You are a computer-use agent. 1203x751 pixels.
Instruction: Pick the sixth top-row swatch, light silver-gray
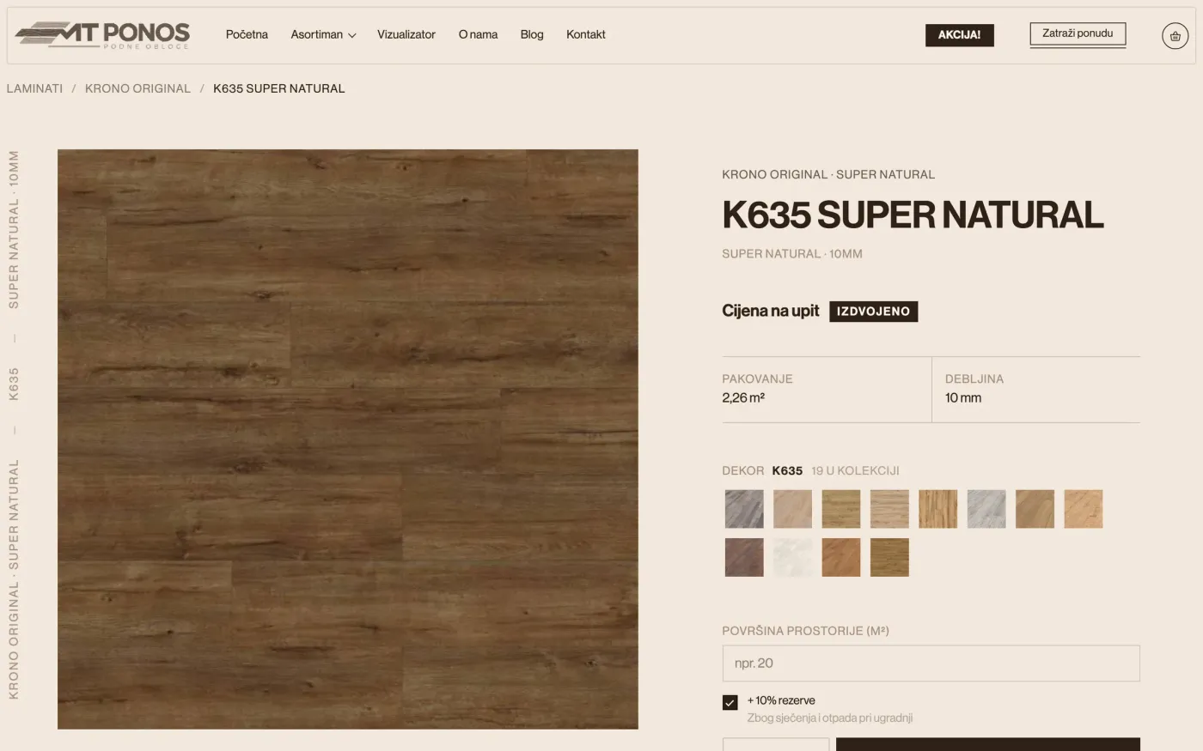coord(986,509)
